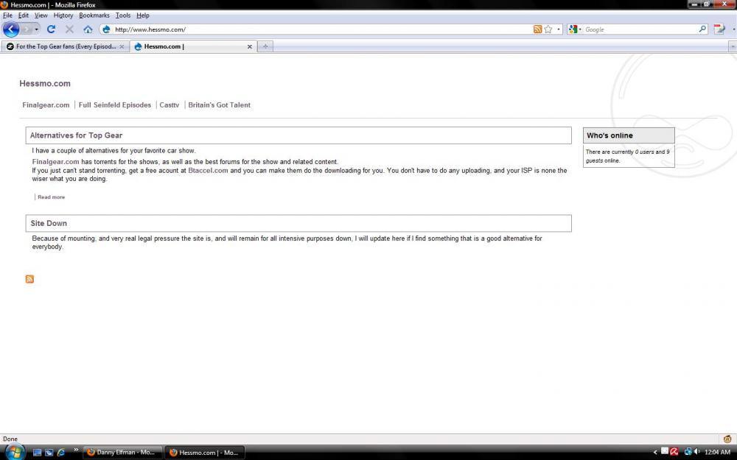Viewport: 737px width, 460px height.
Task: Switch to For the Top Gear fans tab
Action: pos(66,46)
